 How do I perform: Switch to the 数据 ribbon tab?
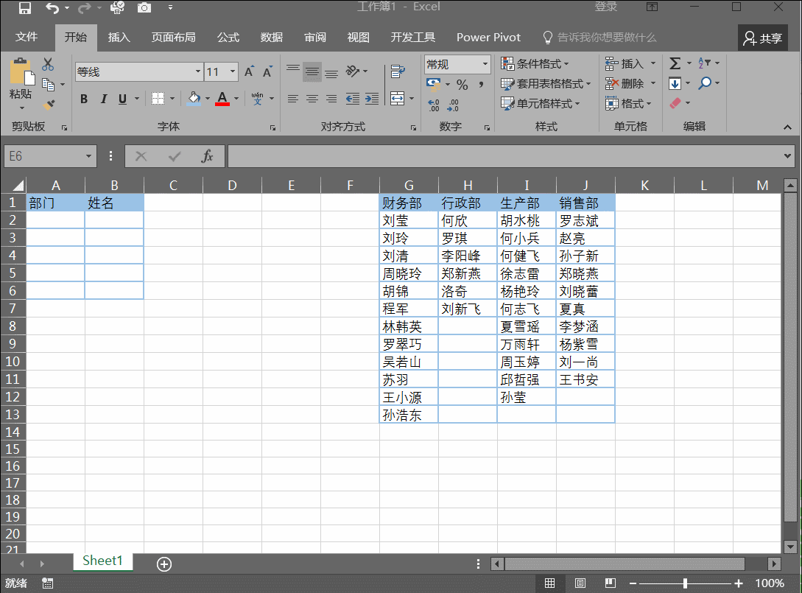(272, 38)
